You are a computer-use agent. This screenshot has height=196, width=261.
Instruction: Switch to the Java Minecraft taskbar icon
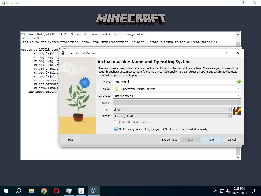point(81,191)
